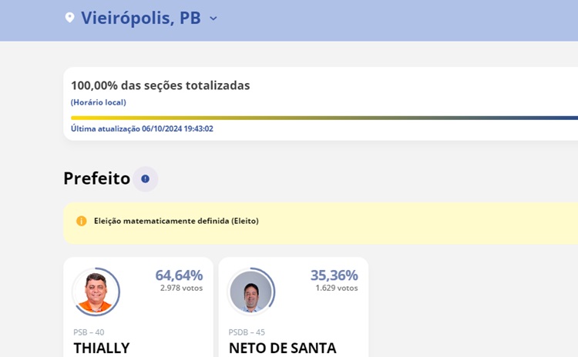578x357 pixels.
Task: Click the '(Horário local)' label
Action: click(98, 102)
